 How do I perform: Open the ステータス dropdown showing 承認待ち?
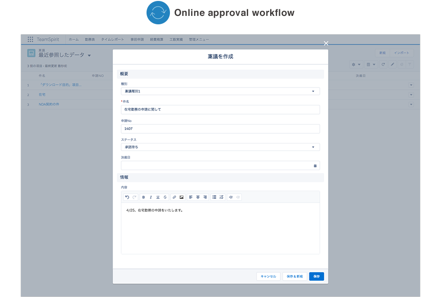coord(220,147)
